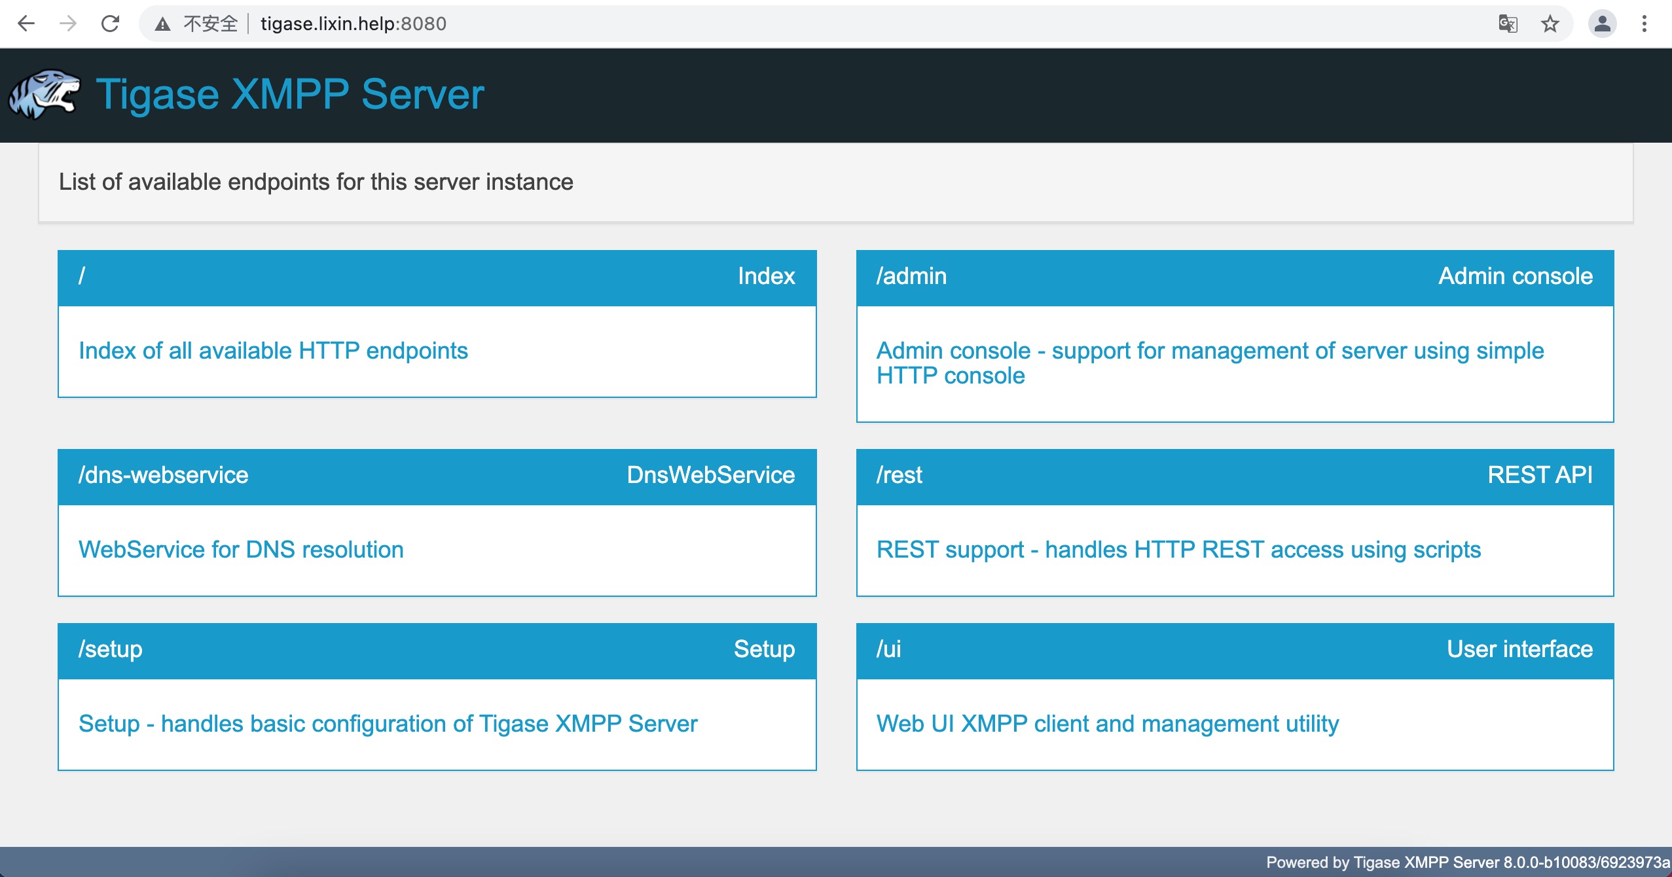Open the Chrome profile avatar
The height and width of the screenshot is (877, 1672).
[x=1602, y=24]
